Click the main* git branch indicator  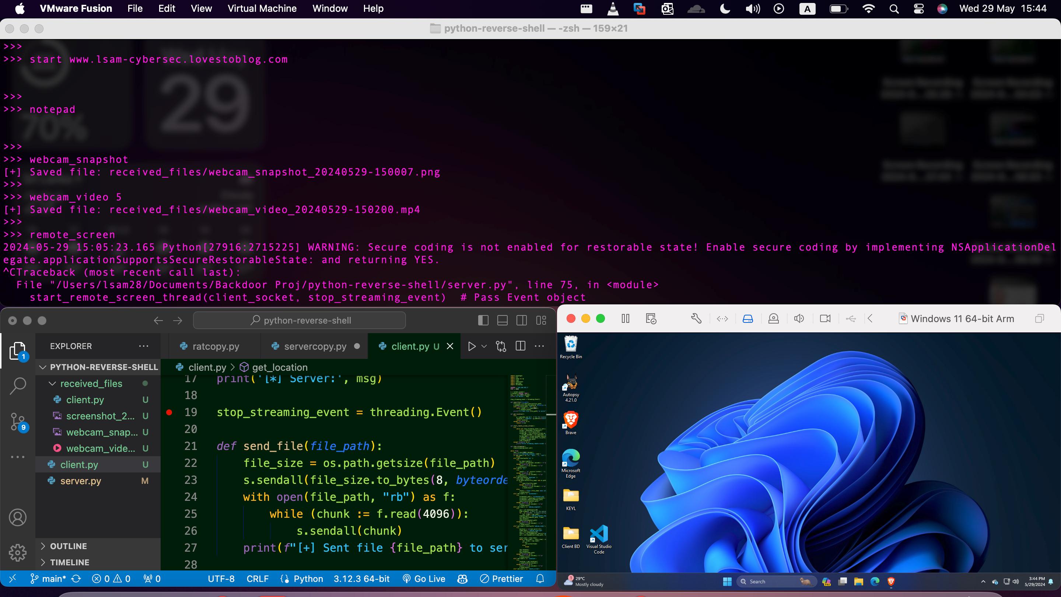49,579
